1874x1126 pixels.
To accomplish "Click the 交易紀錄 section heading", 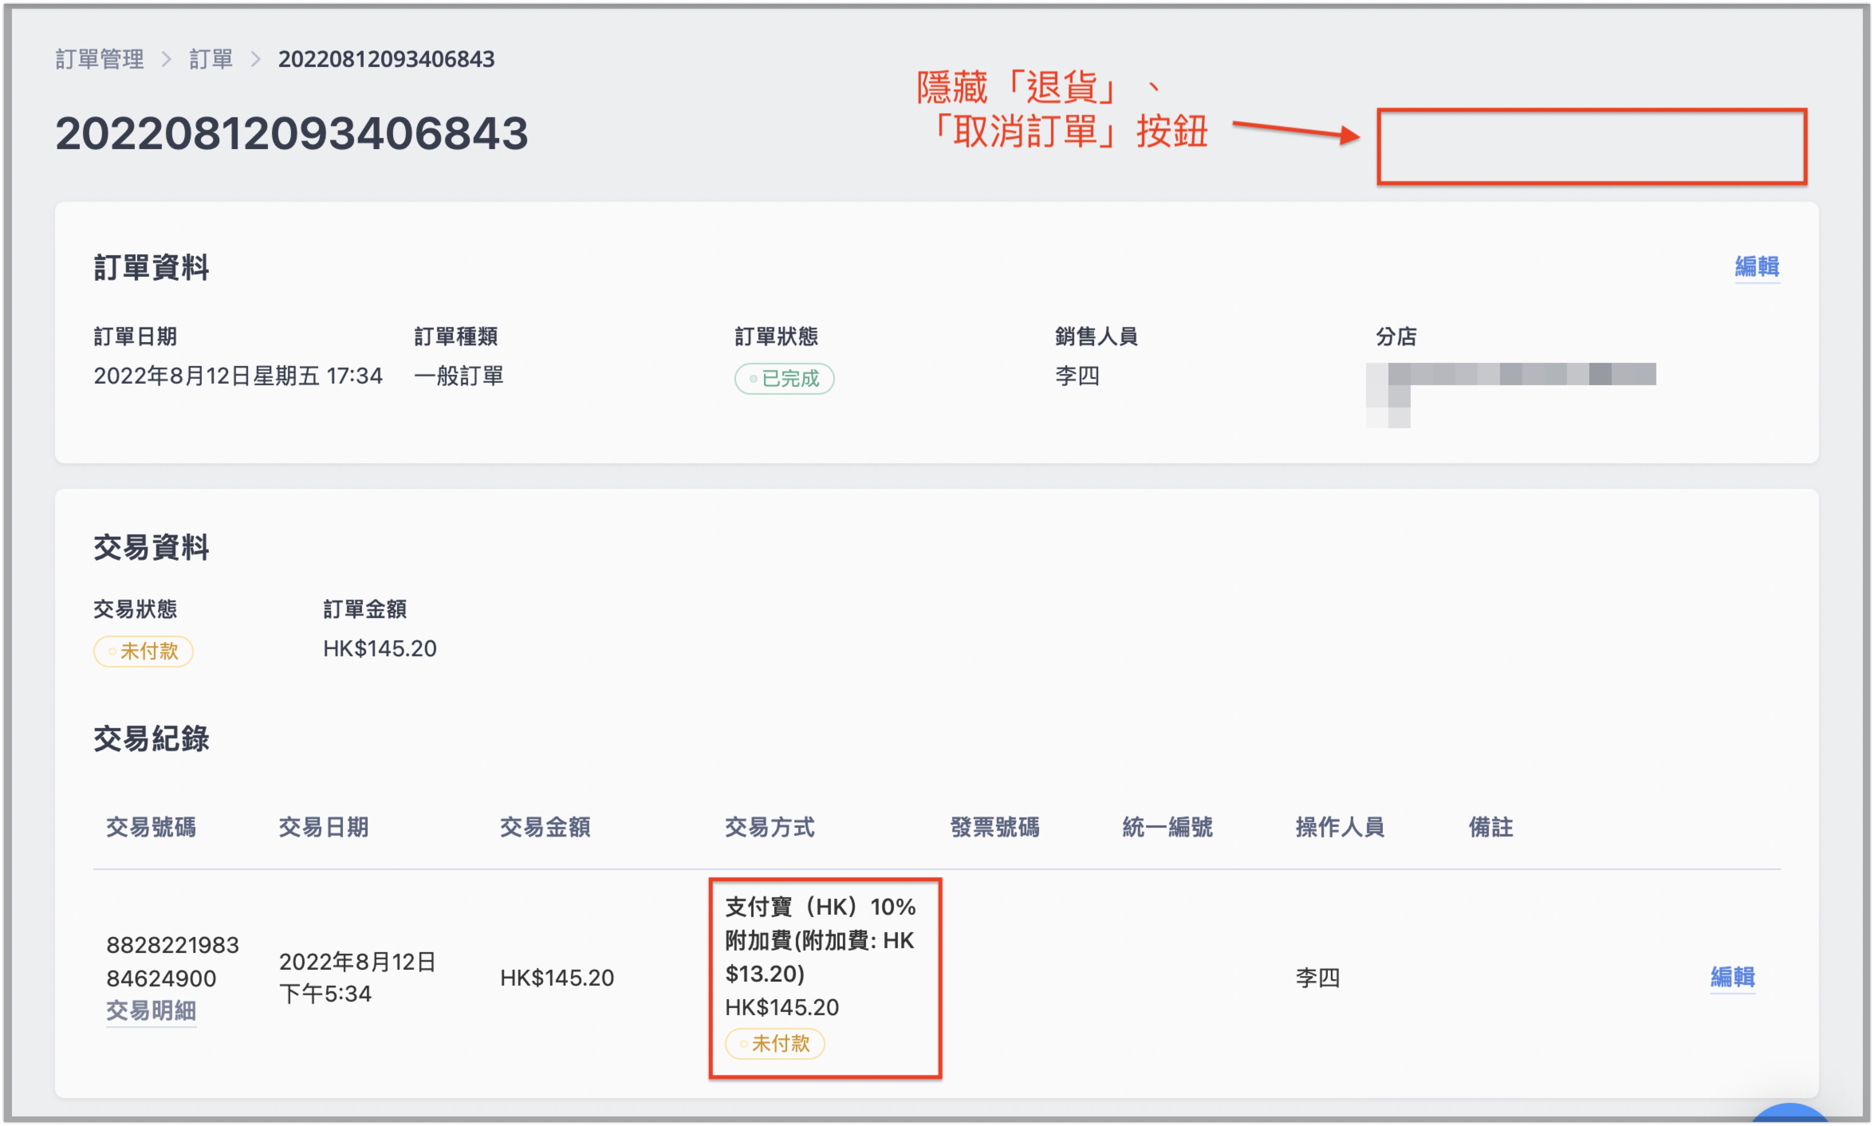I will [x=151, y=738].
